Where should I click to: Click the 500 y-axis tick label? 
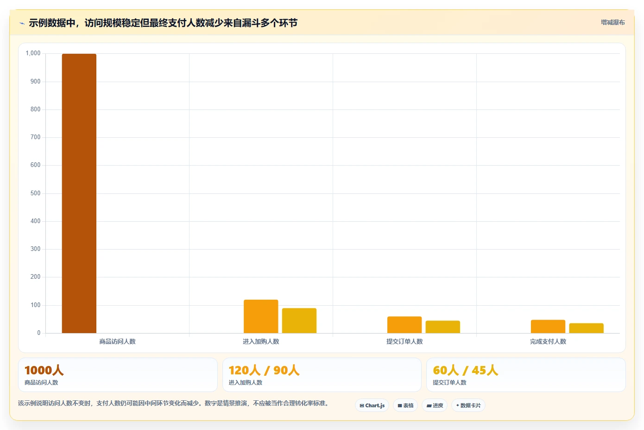coord(35,193)
